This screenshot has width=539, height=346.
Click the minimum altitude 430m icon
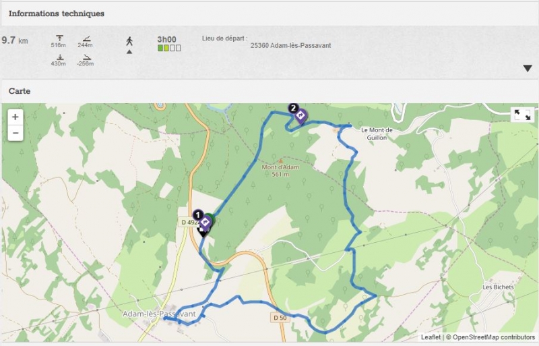60,57
